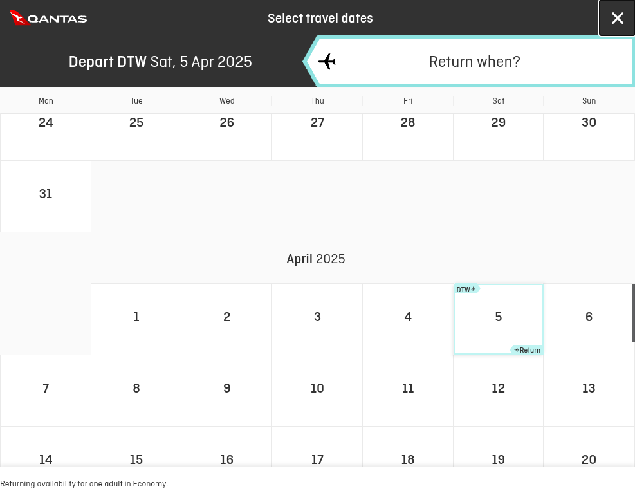
Task: Pick April 8 as return date
Action: 136,391
